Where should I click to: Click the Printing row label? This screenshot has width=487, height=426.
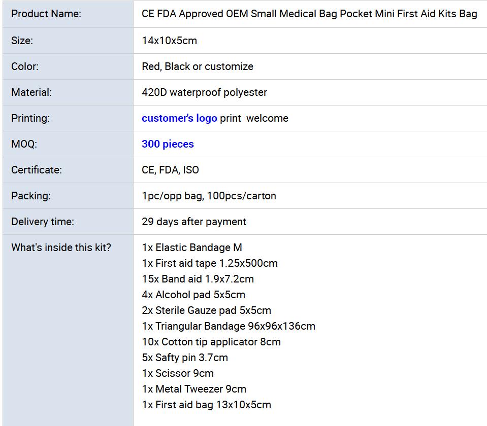tap(30, 118)
